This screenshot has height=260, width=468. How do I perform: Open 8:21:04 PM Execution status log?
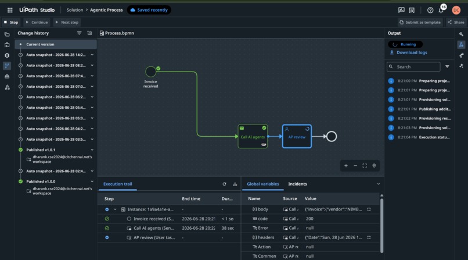[419, 137]
